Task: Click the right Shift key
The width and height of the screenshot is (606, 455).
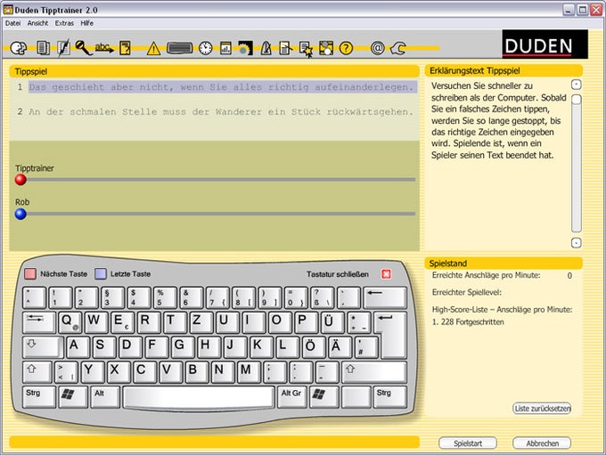Action: pos(374,371)
